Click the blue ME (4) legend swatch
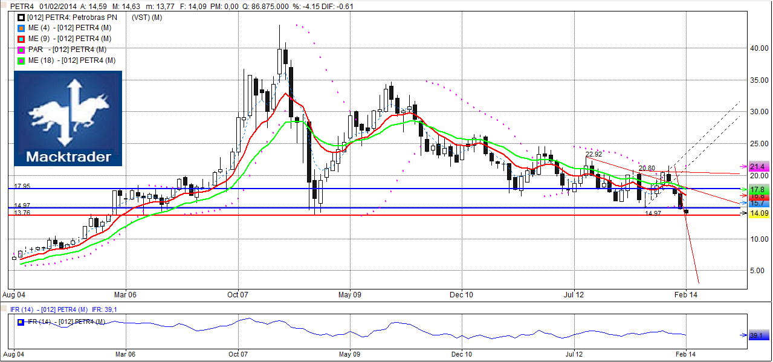Screen dimensions: 773x362 (x=22, y=28)
